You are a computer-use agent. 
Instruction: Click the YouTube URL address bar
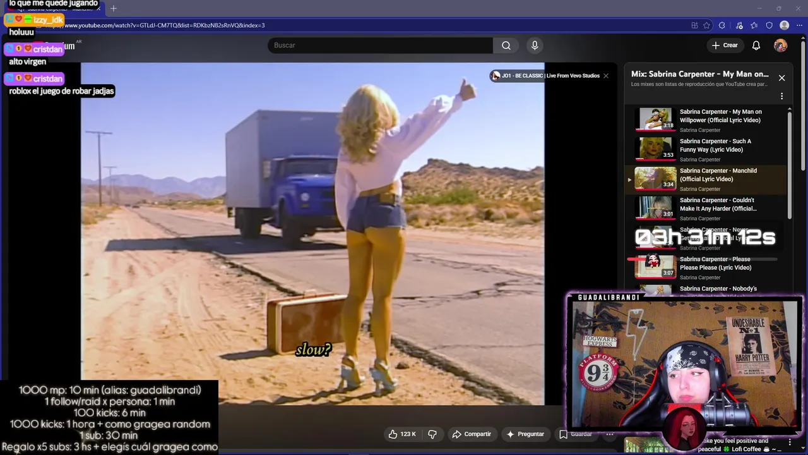372,25
